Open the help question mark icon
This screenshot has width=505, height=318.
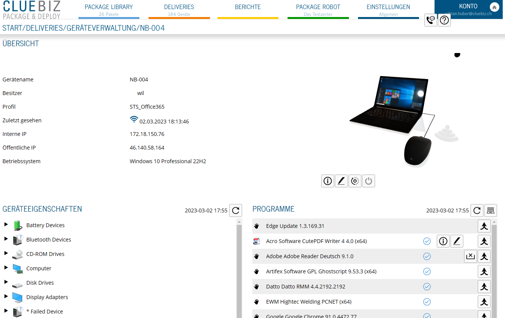click(444, 20)
